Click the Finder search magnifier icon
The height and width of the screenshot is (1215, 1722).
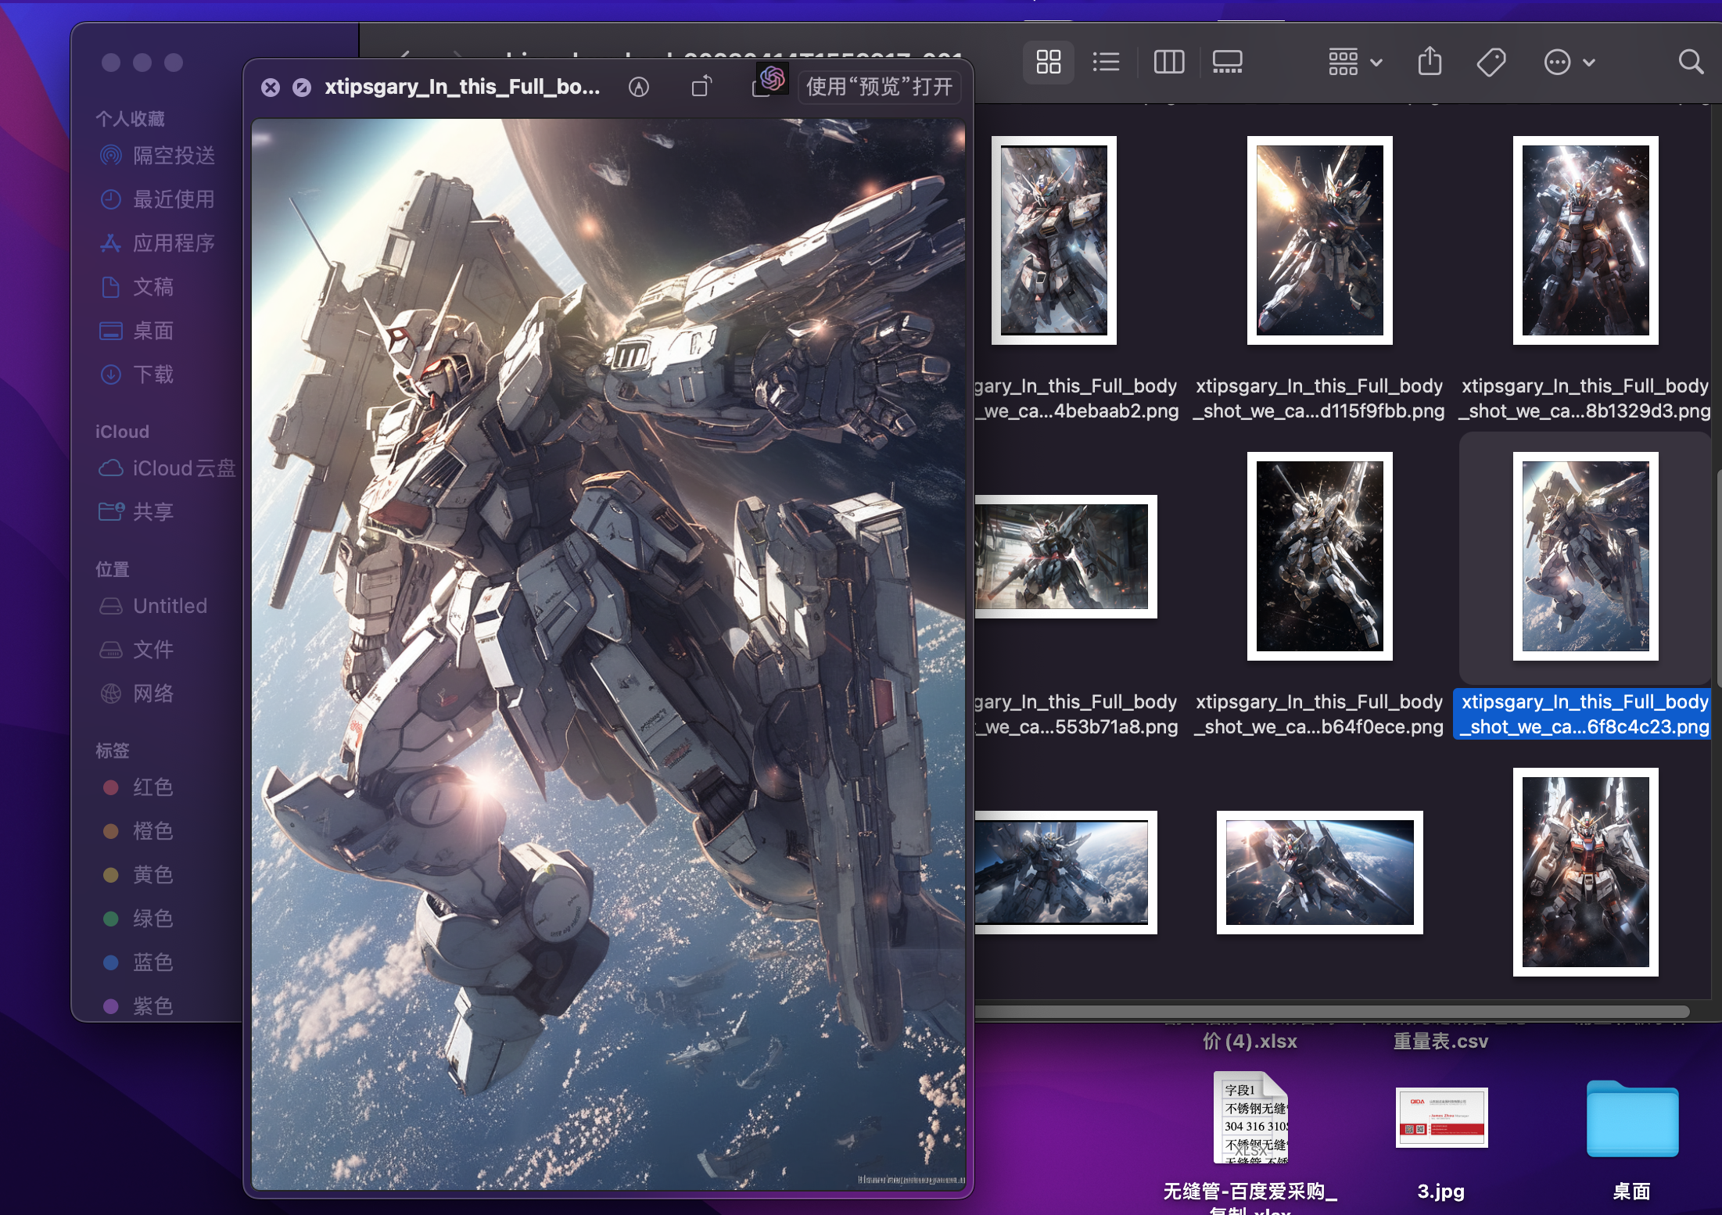click(x=1691, y=62)
